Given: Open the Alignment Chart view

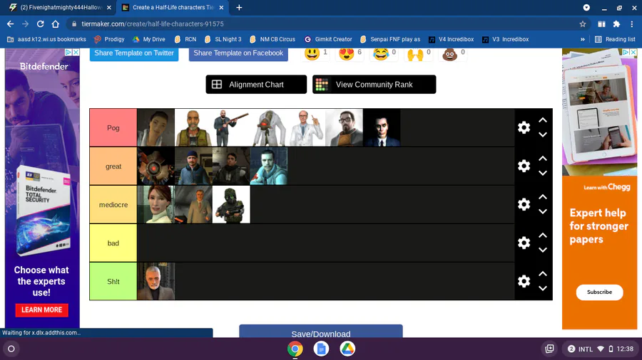Looking at the screenshot, I should pos(256,85).
